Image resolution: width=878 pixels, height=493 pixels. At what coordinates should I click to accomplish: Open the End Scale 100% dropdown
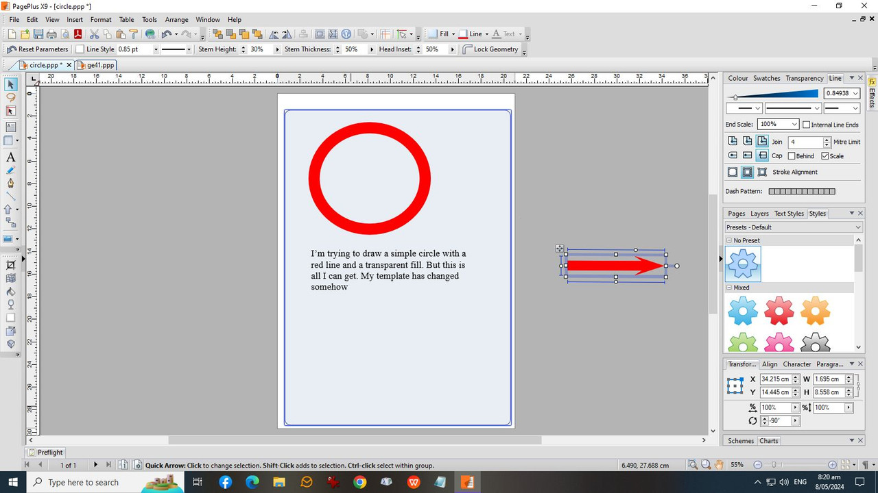tap(794, 125)
